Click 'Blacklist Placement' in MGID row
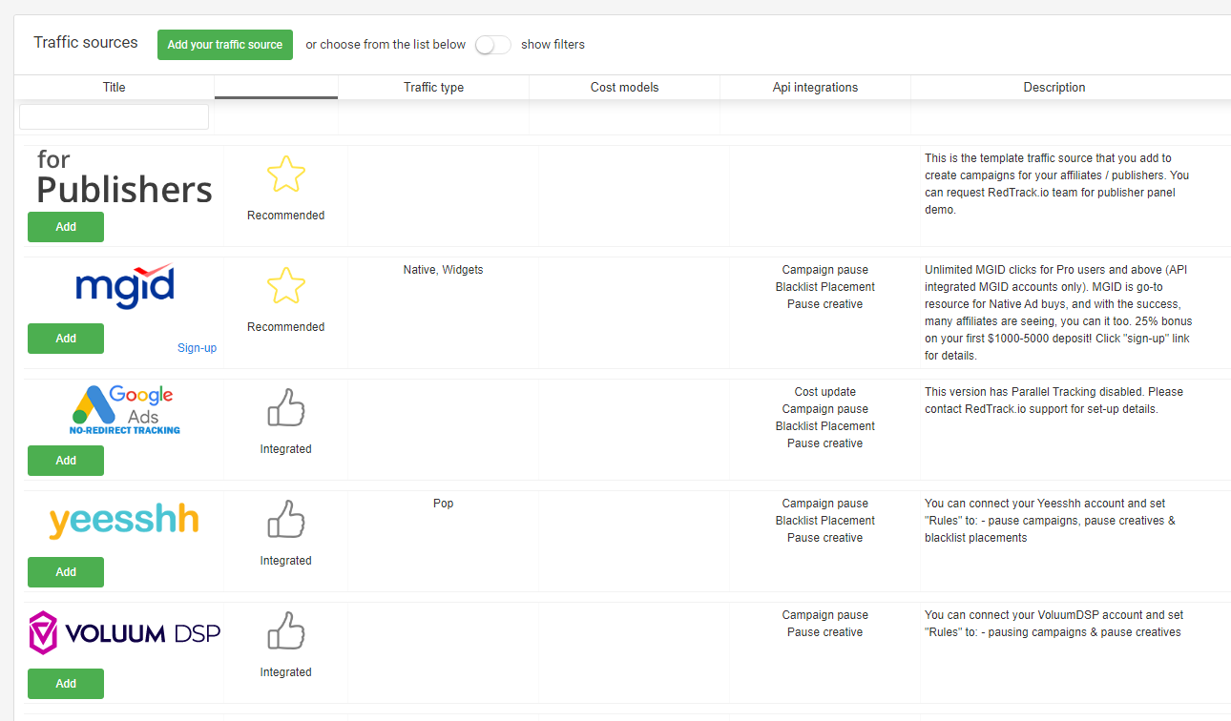This screenshot has height=721, width=1231. pyautogui.click(x=825, y=287)
